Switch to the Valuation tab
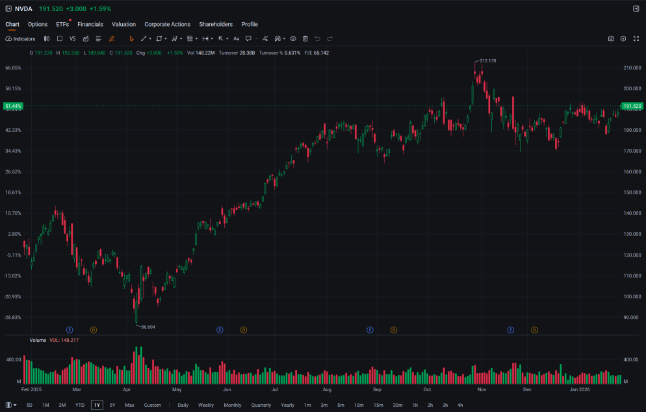This screenshot has width=646, height=412. pyautogui.click(x=123, y=24)
